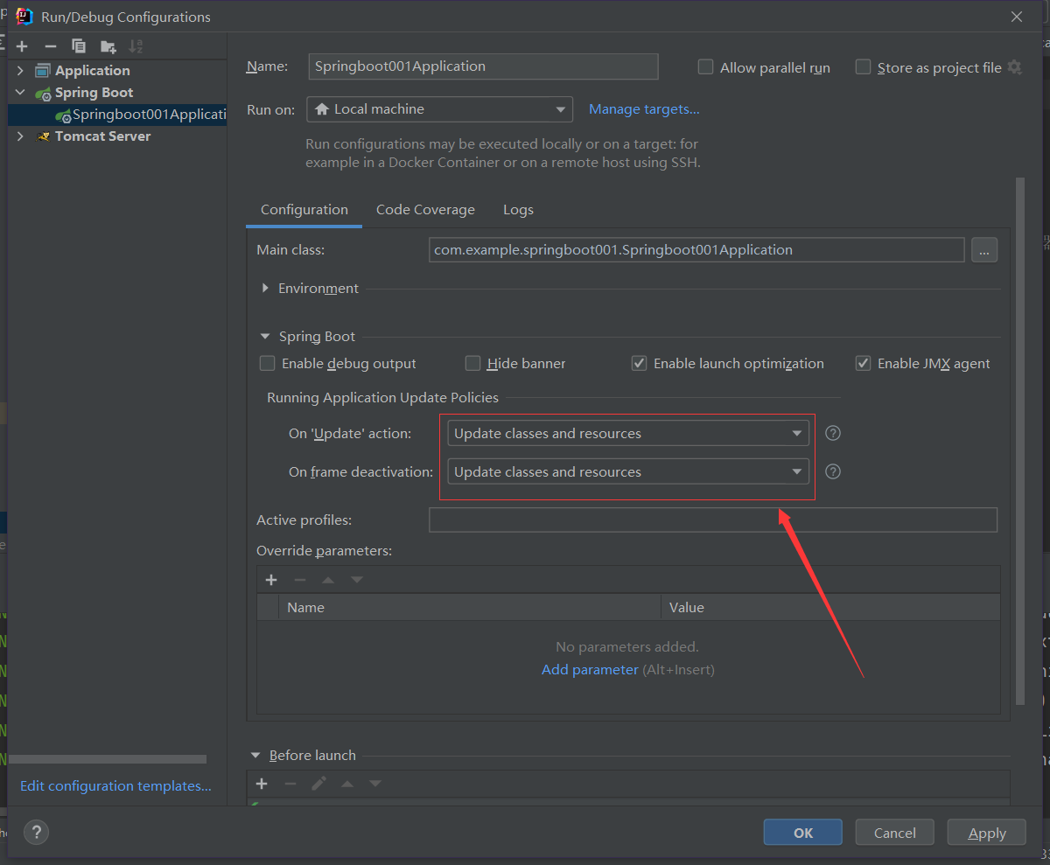Browse main class with ellipsis button
Screen dimensions: 1050x865
click(984, 250)
